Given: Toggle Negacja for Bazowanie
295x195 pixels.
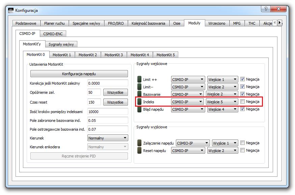Looking at the screenshot, I should pos(242,94).
